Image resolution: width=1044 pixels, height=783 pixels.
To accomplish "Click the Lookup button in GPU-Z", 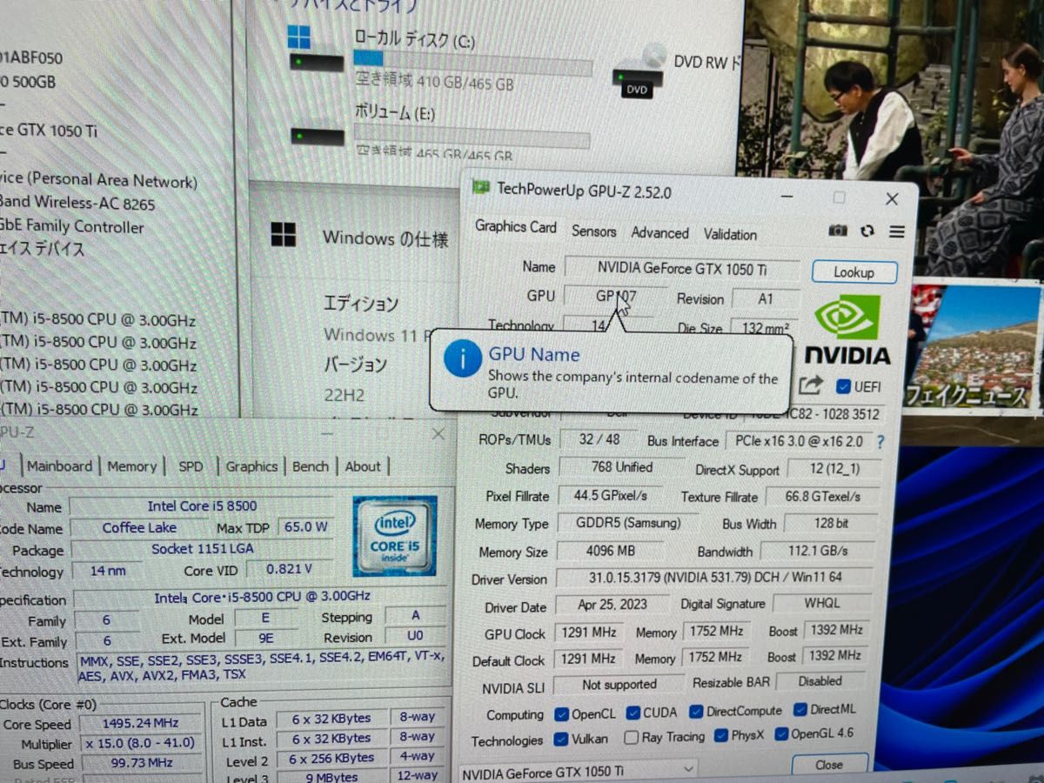I will point(854,272).
